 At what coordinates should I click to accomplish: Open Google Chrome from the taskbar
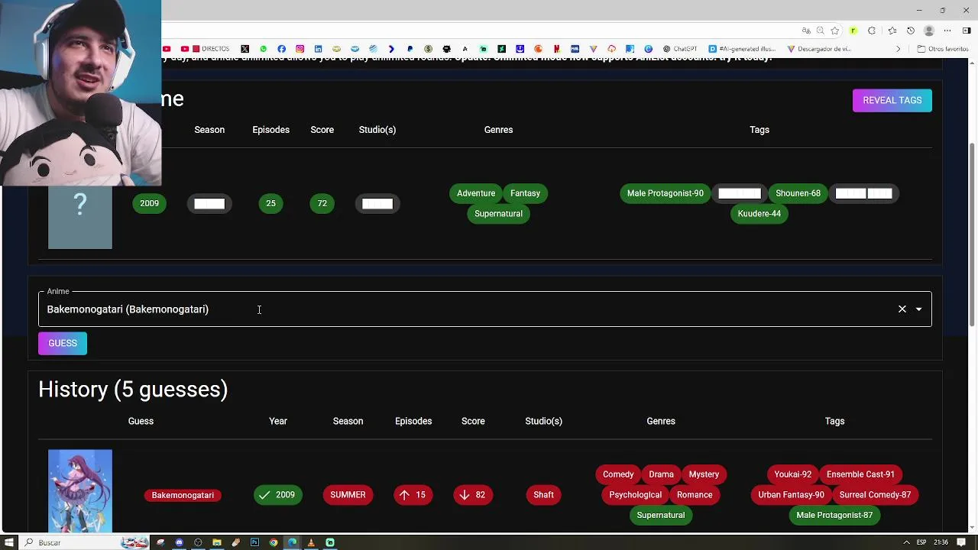[273, 542]
